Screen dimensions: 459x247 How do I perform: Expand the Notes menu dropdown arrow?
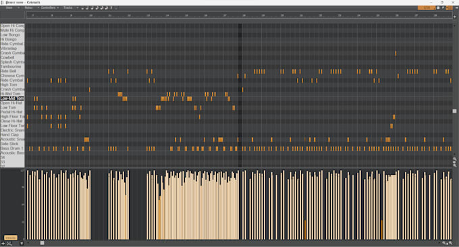(x=38, y=8)
